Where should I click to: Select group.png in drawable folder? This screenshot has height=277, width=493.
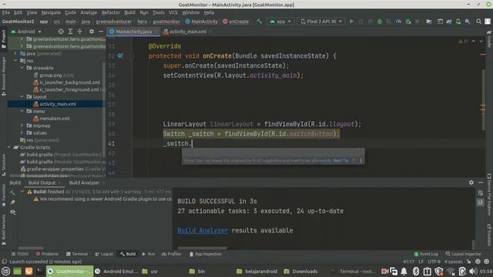(50, 75)
